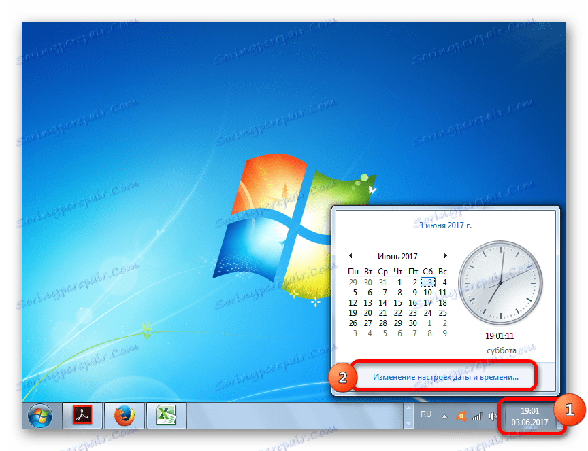The image size is (588, 451).
Task: Click the analog clock face
Action: 500,283
